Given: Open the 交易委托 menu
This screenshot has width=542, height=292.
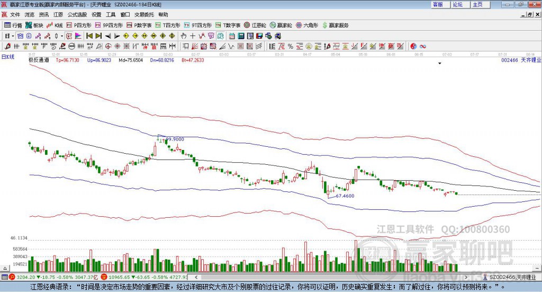Looking at the screenshot, I should pyautogui.click(x=144, y=14).
